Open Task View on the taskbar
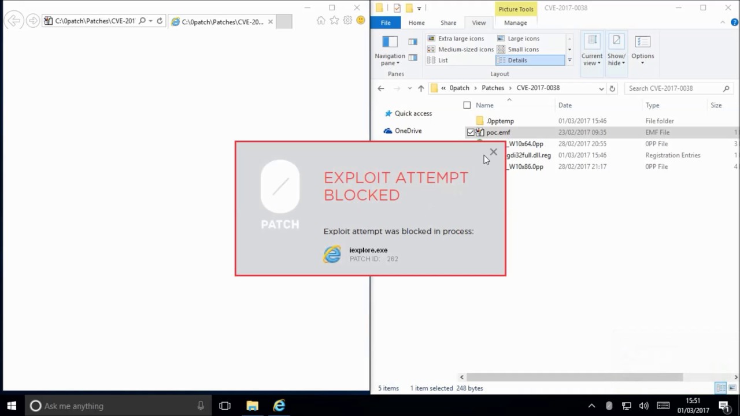740x416 pixels. [225, 406]
